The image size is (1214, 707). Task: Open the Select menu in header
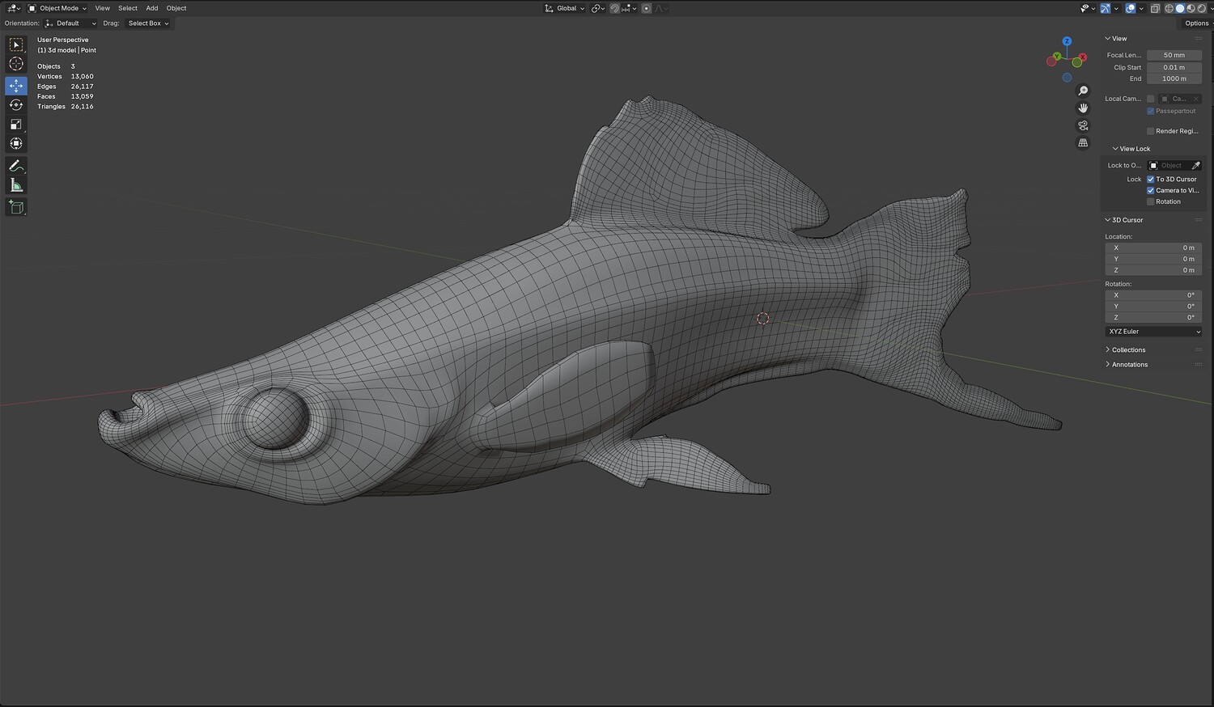pos(128,8)
